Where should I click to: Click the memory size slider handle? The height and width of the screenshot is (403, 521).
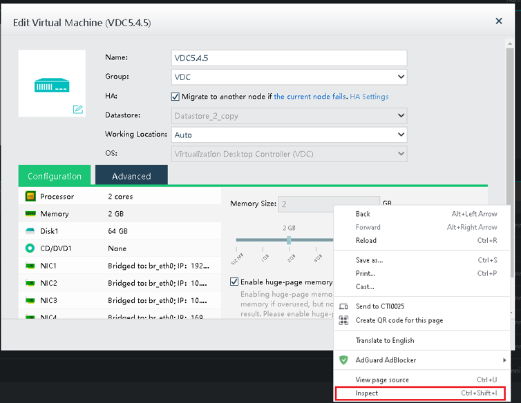[x=289, y=240]
